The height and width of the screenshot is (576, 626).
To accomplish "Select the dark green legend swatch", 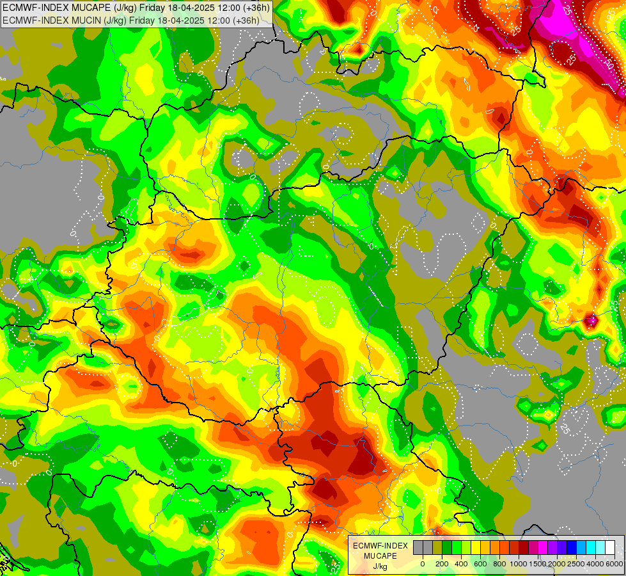I will [447, 548].
